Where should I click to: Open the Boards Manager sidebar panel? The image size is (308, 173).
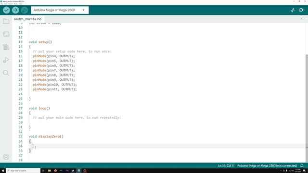[6, 34]
